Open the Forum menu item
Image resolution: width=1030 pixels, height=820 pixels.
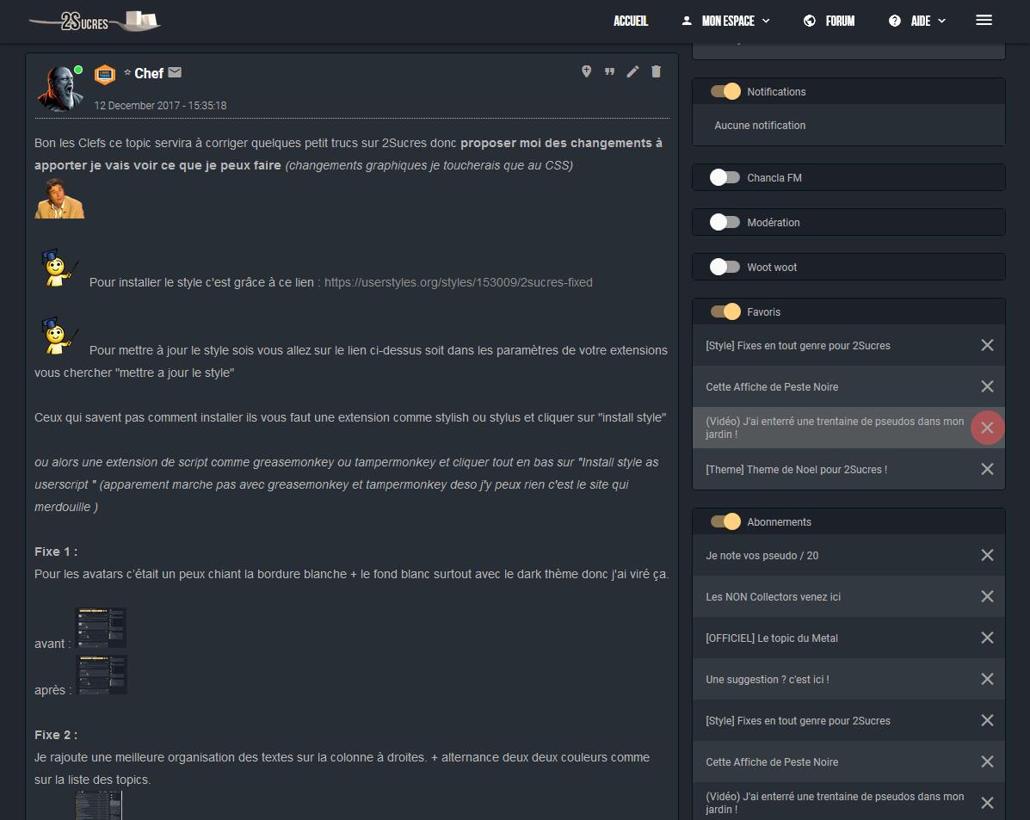tap(829, 21)
